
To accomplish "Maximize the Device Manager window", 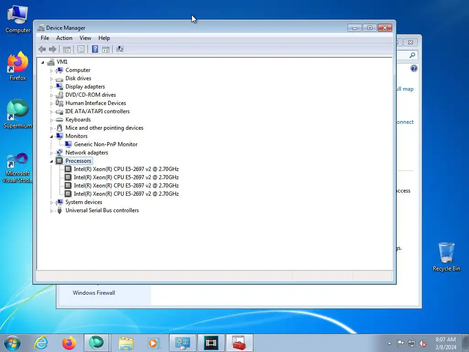I will 370,28.
